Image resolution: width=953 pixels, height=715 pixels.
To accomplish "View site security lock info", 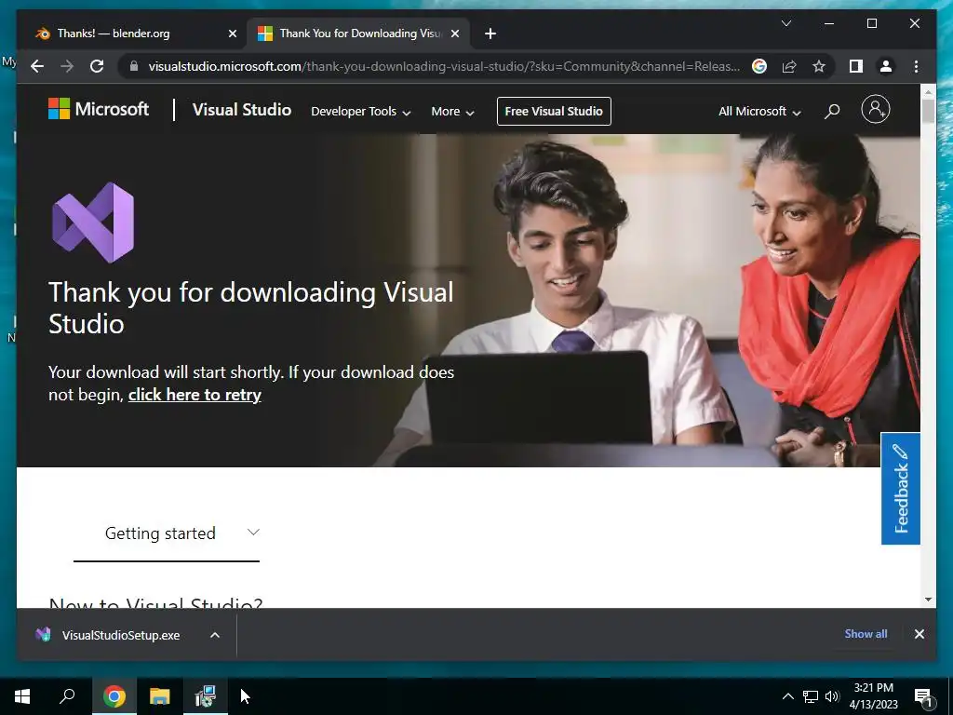I will (134, 66).
